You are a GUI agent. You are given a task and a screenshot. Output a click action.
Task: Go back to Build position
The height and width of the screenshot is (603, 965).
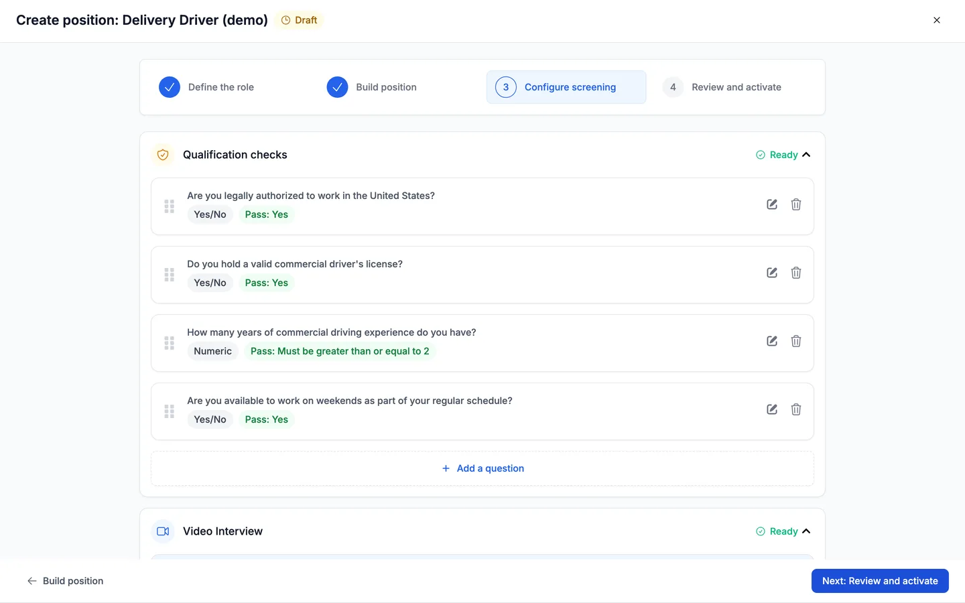[x=65, y=581]
